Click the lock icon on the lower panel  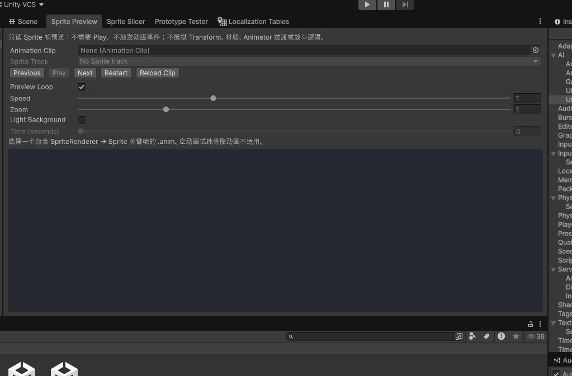531,324
